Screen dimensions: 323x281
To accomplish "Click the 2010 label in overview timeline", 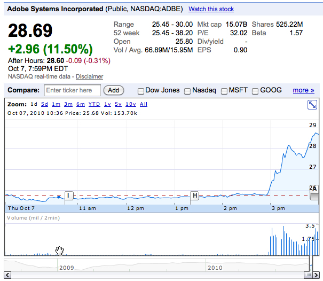I will (x=215, y=268).
